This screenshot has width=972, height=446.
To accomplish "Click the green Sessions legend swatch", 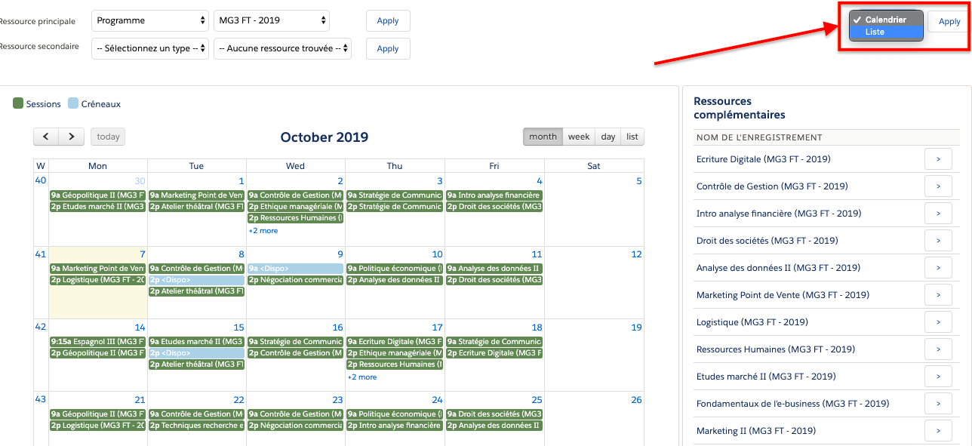I will [18, 104].
